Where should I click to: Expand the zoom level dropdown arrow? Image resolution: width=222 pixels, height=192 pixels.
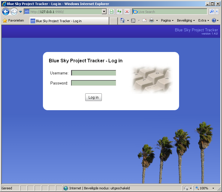pos(213,188)
